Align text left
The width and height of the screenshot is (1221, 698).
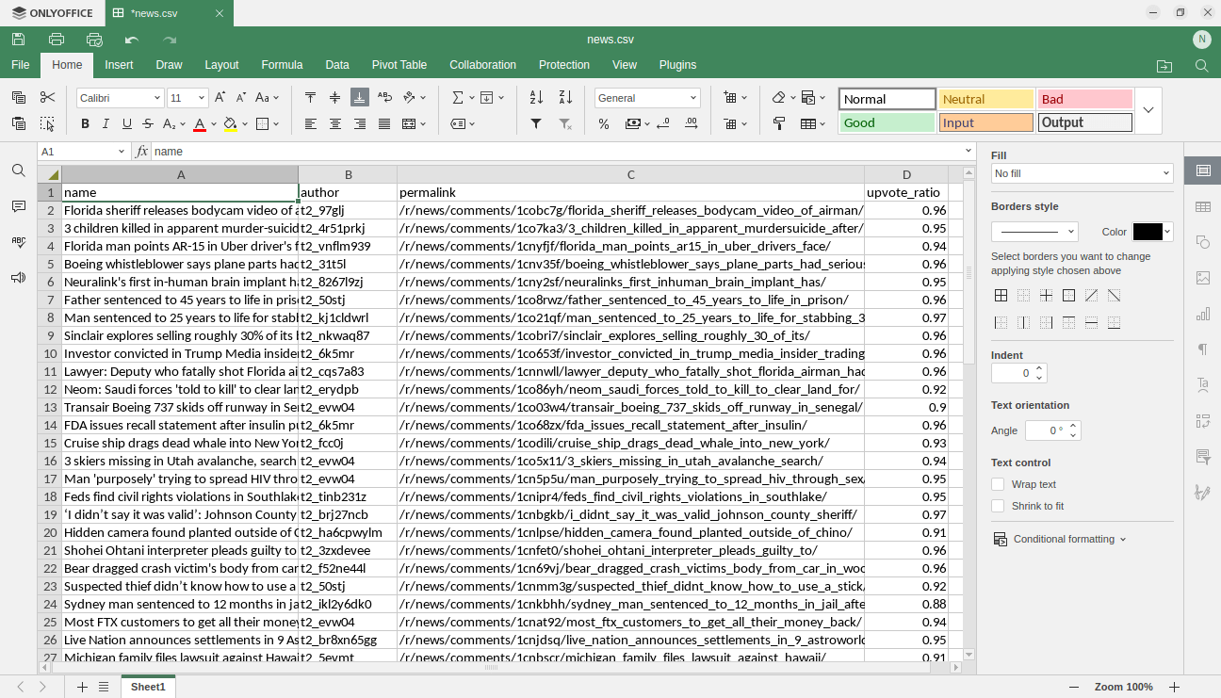click(310, 123)
